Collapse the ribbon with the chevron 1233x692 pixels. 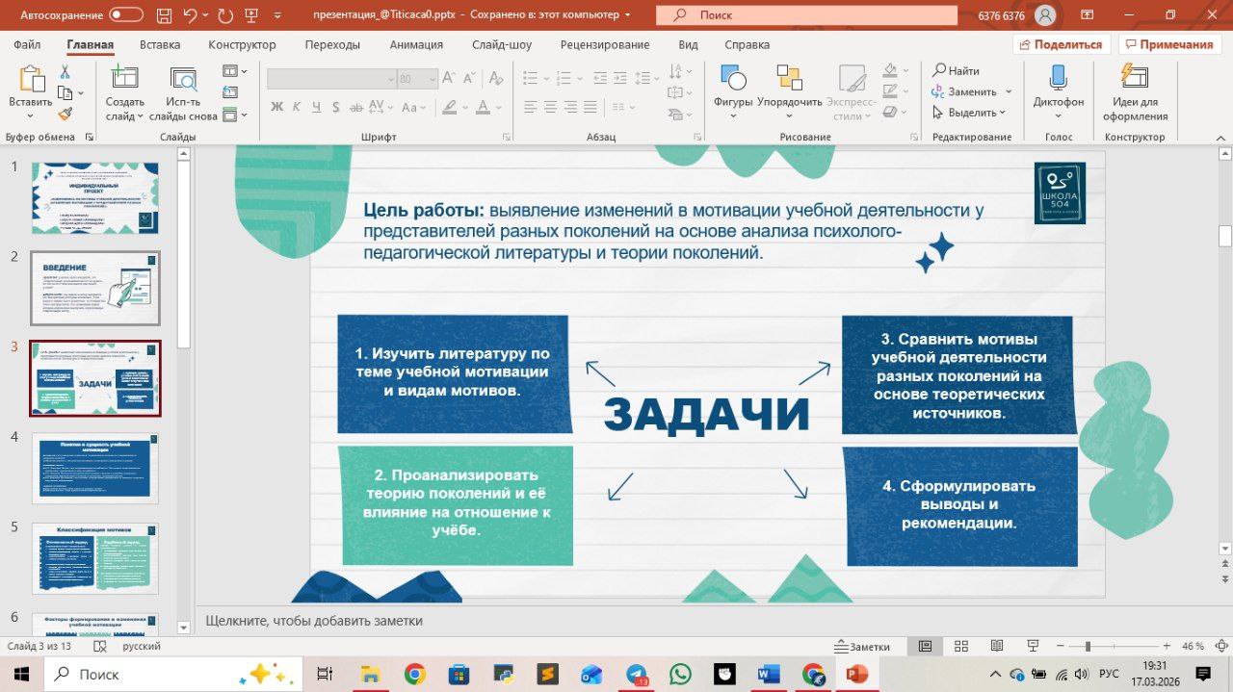tap(1220, 137)
